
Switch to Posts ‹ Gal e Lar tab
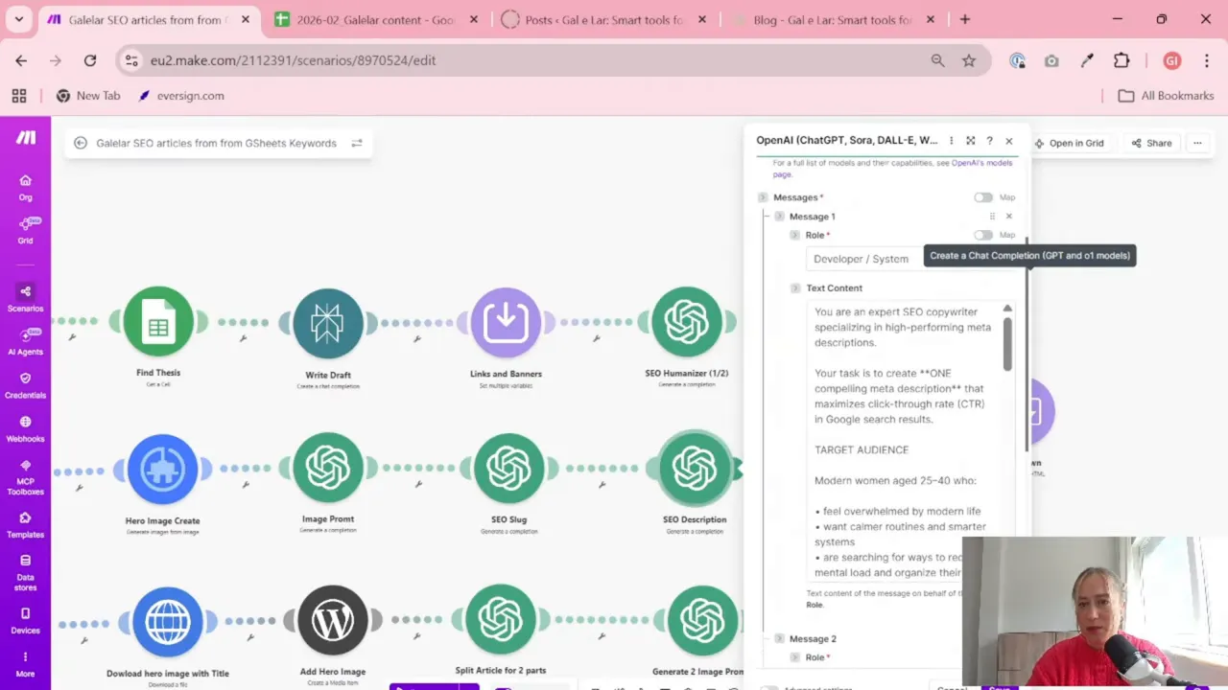[604, 19]
